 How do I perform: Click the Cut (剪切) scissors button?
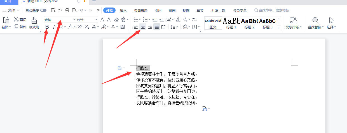[20, 19]
